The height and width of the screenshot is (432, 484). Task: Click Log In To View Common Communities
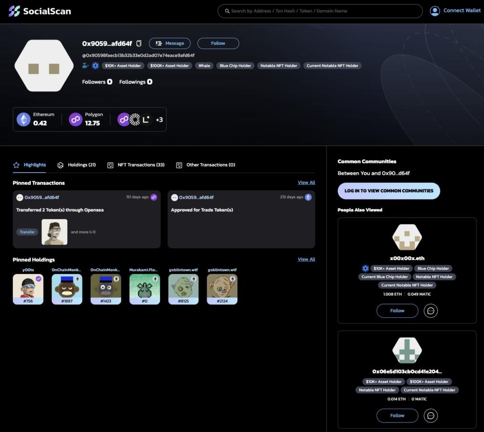pyautogui.click(x=389, y=191)
